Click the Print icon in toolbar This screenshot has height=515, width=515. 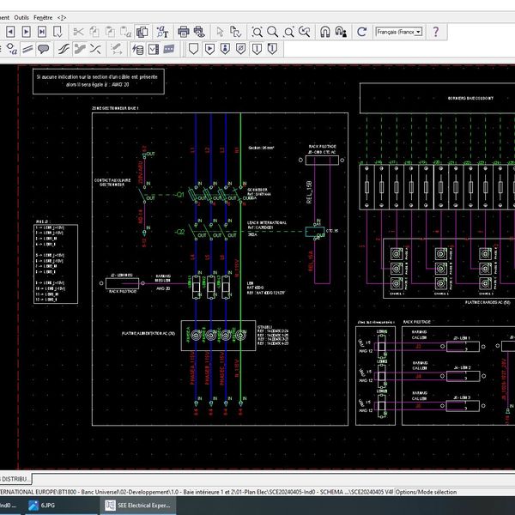click(x=183, y=32)
